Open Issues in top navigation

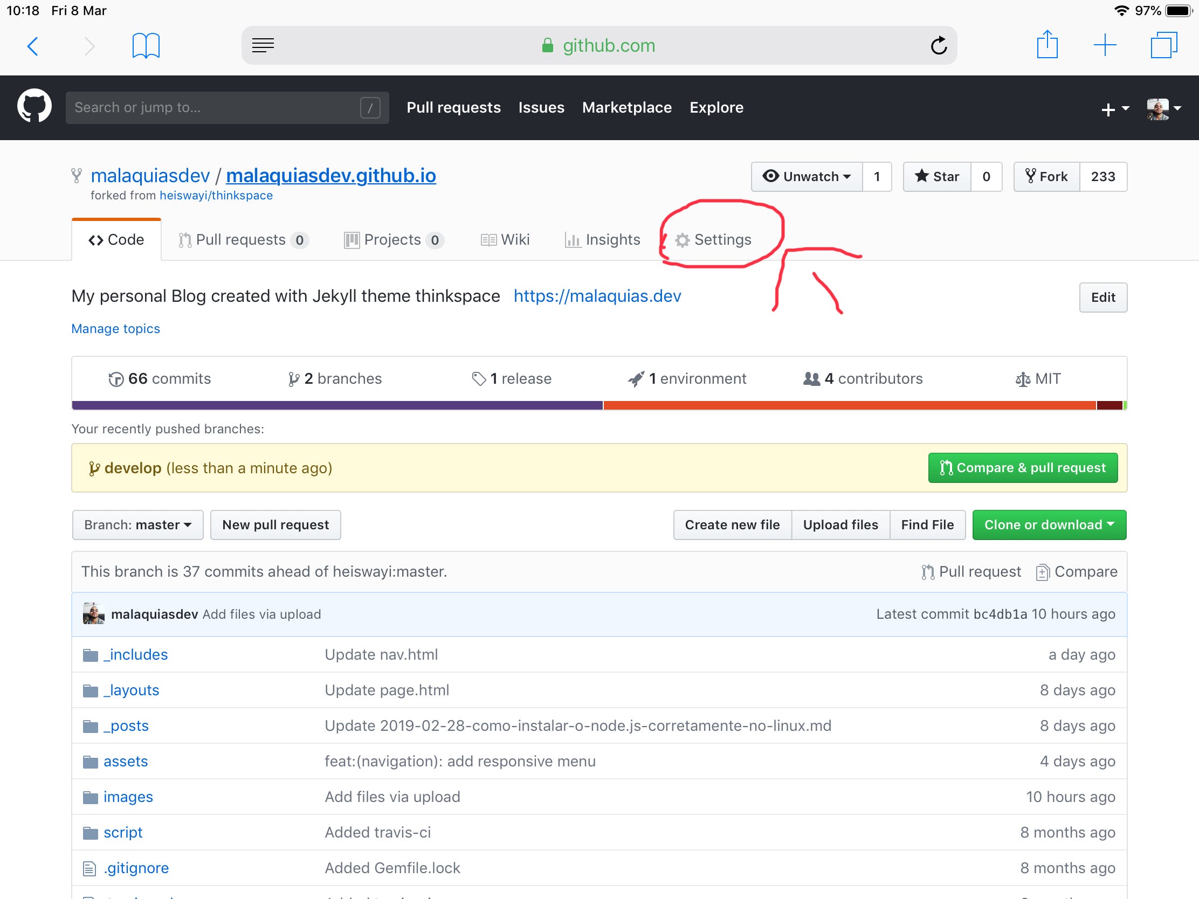point(541,107)
